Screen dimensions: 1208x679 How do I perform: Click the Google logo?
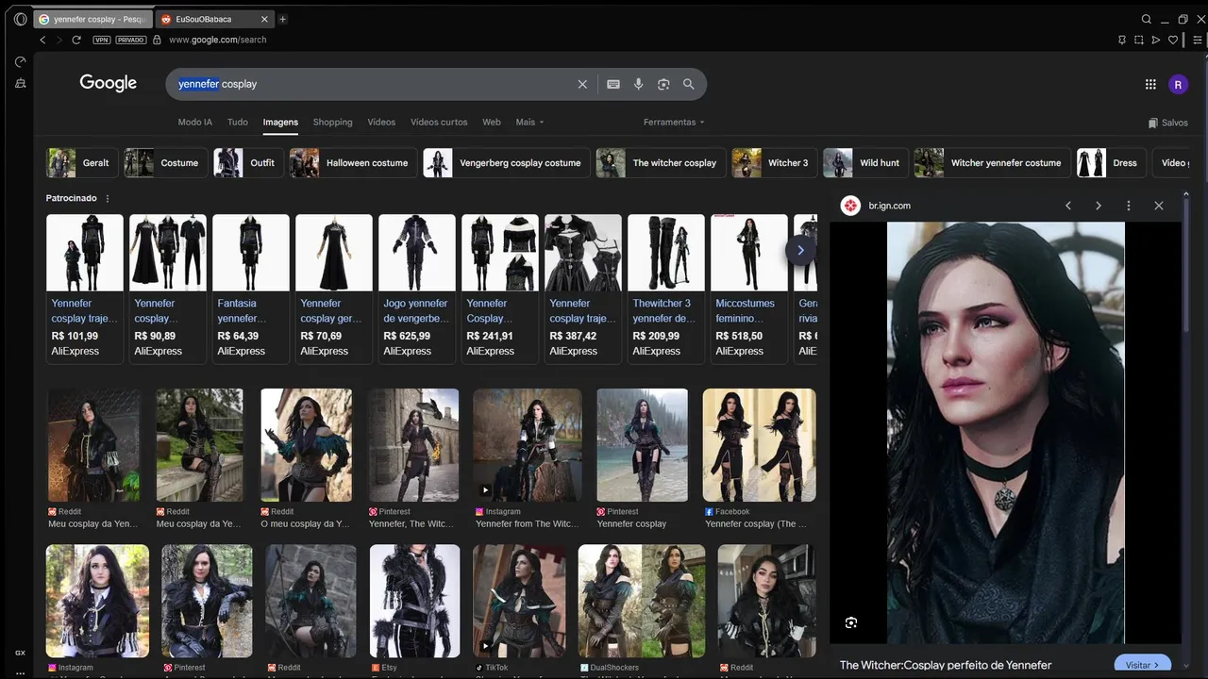pyautogui.click(x=109, y=83)
